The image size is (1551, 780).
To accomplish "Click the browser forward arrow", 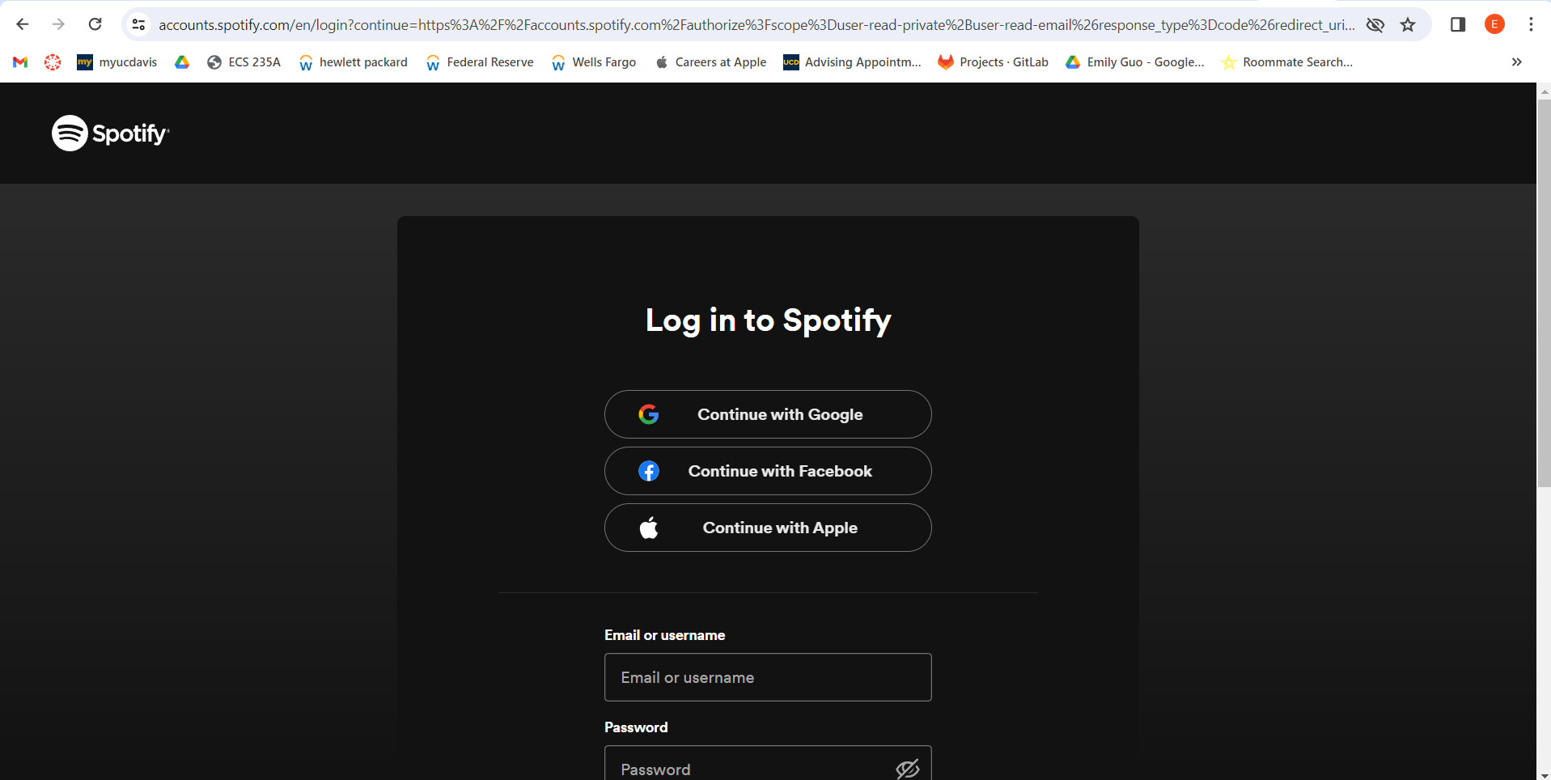I will (x=58, y=24).
